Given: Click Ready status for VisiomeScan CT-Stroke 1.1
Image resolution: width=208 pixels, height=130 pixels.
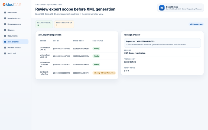Looking at the screenshot, I should click(x=96, y=64).
